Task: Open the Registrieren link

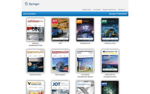Action: tap(87, 10)
